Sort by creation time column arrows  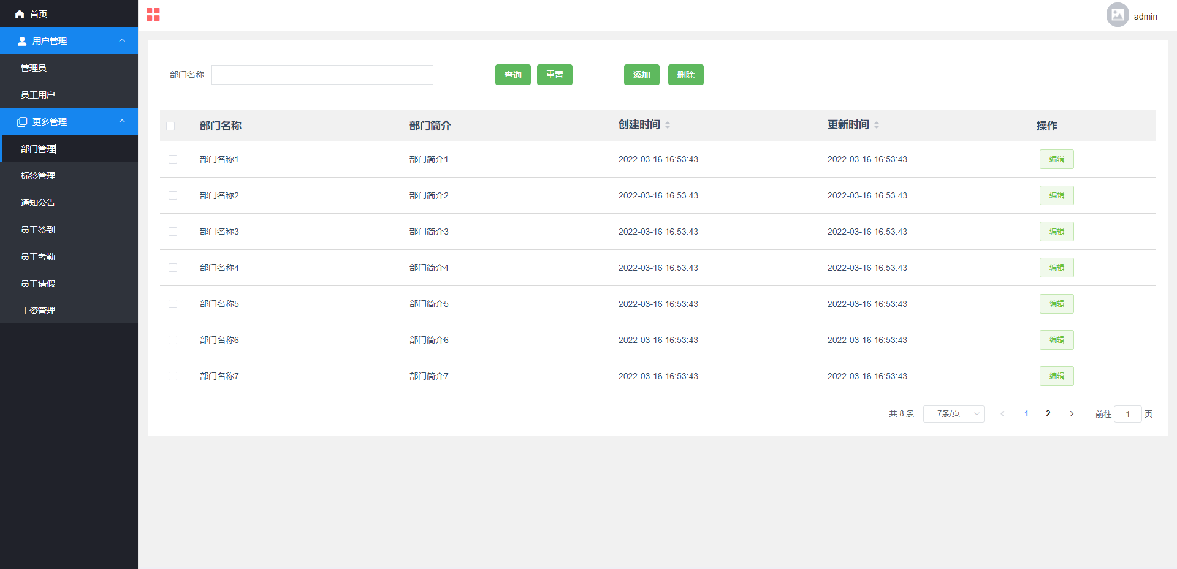tap(668, 125)
